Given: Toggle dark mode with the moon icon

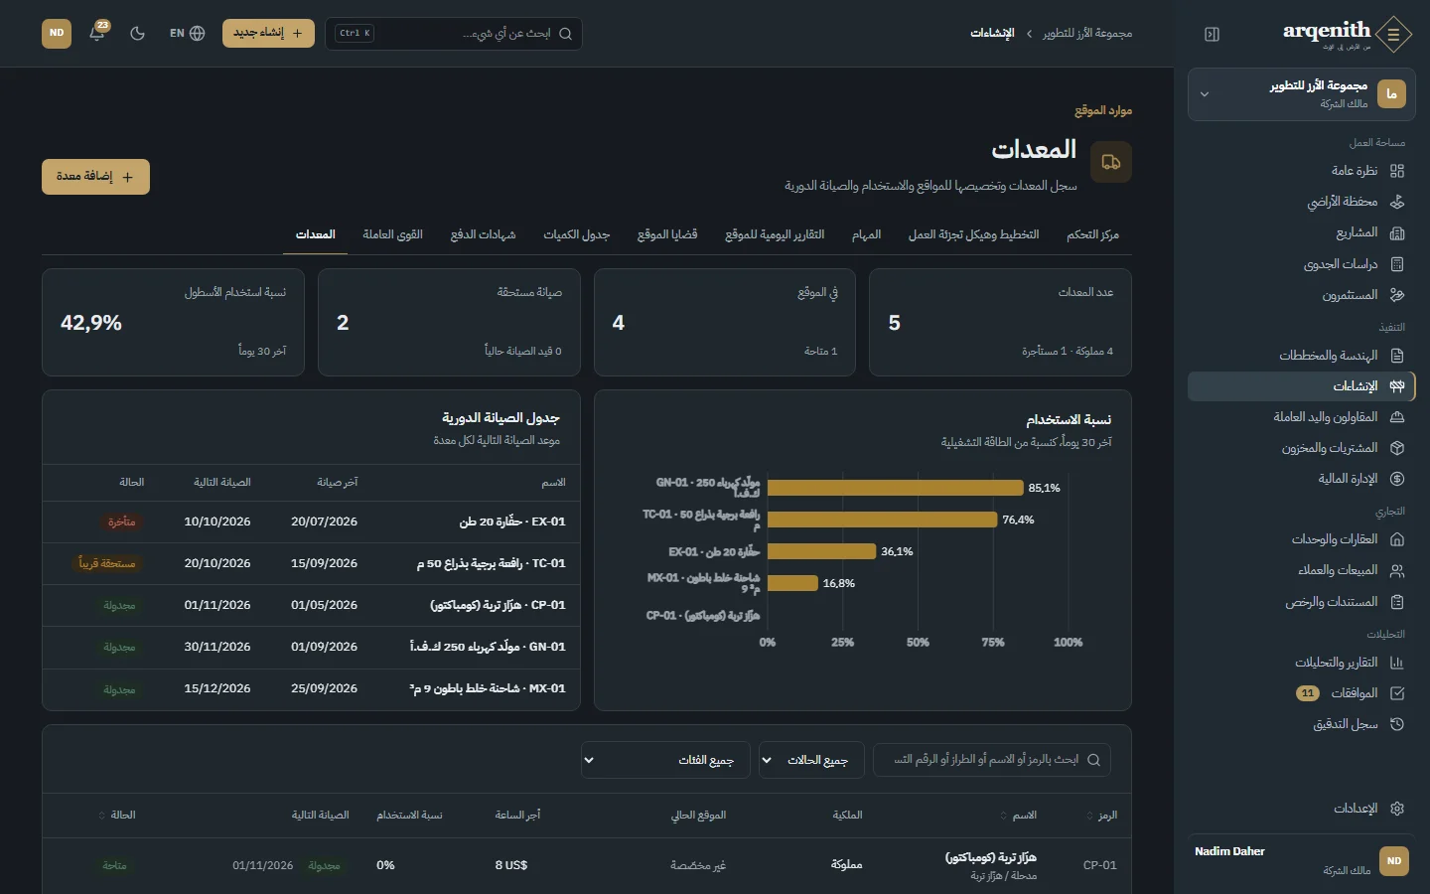Looking at the screenshot, I should point(138,33).
